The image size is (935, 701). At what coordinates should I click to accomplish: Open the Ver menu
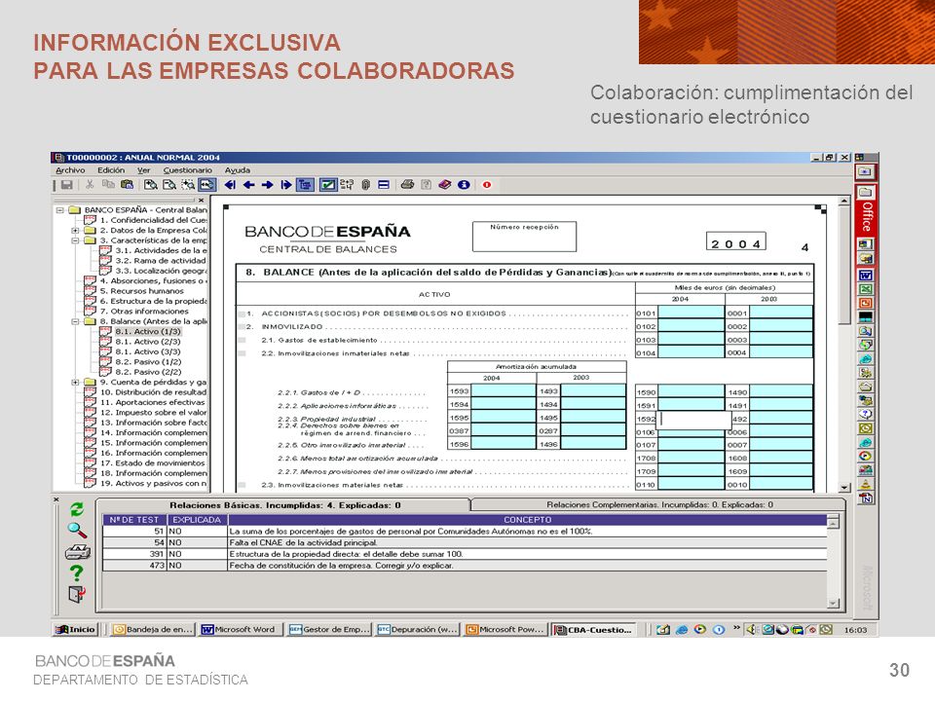click(144, 170)
